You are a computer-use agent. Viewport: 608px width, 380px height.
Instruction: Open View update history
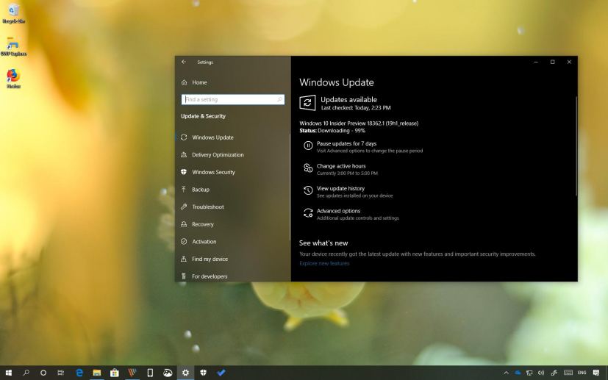(340, 188)
